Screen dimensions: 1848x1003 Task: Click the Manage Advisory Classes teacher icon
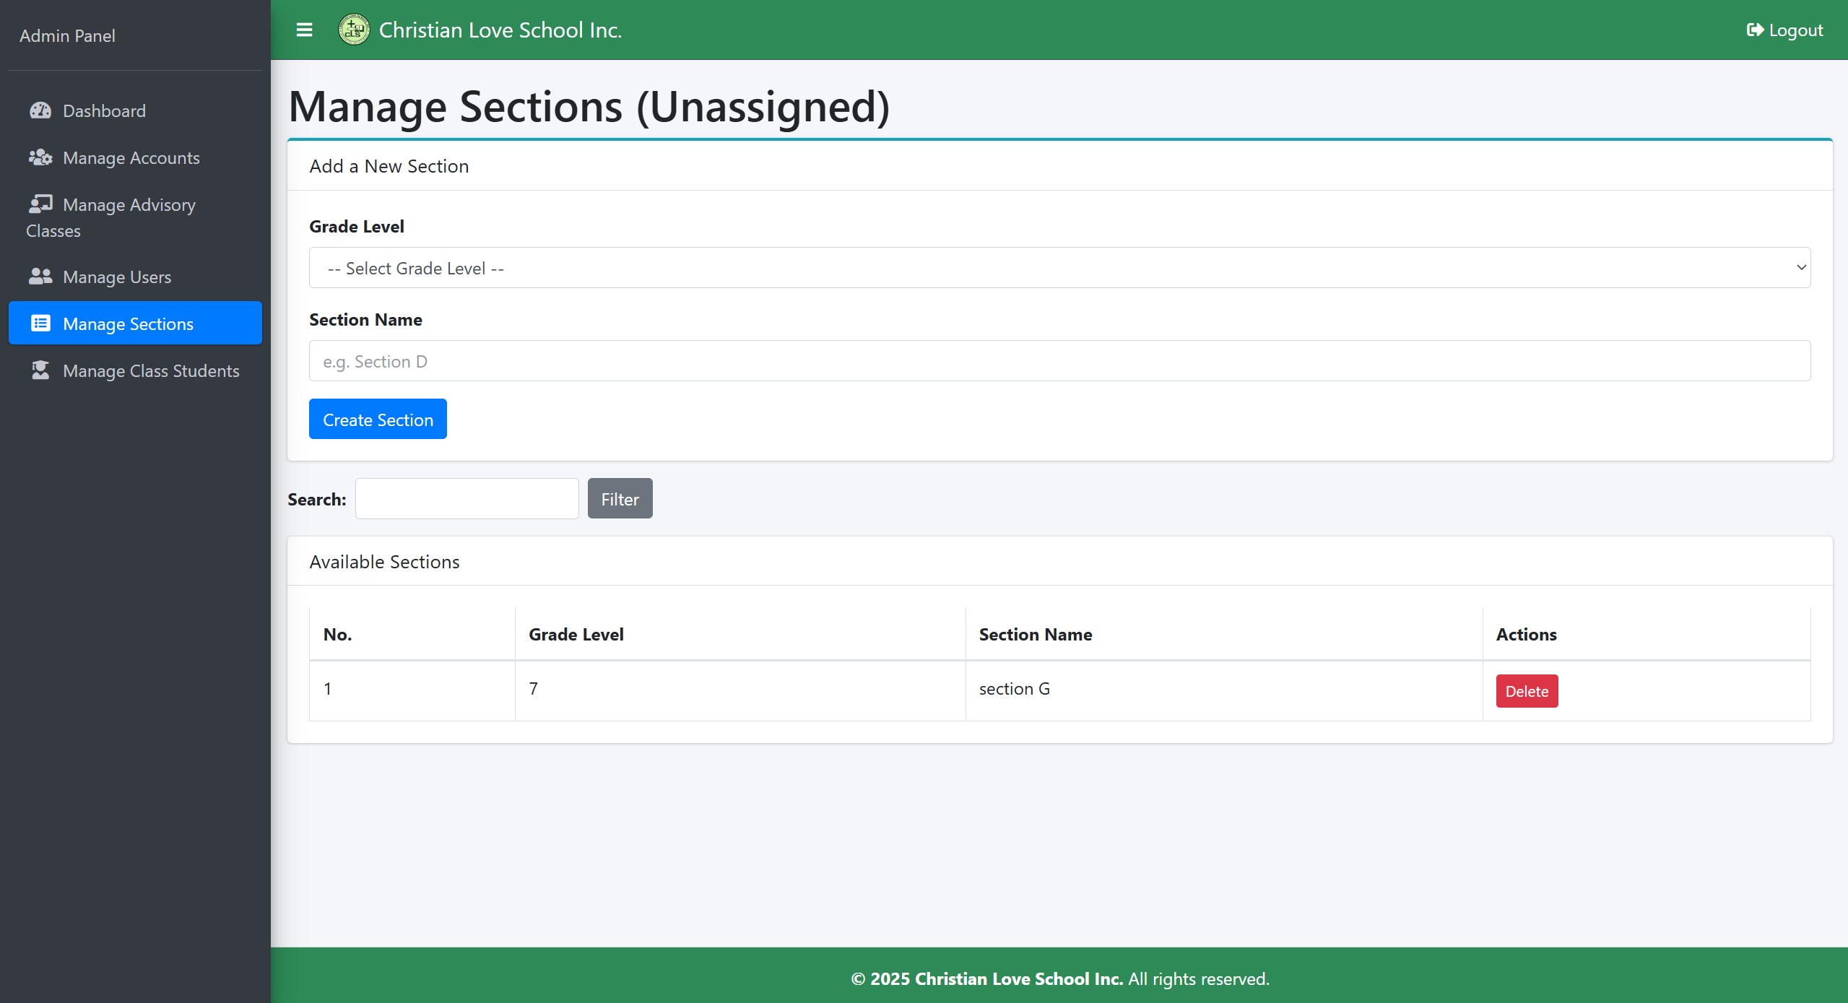coord(40,204)
